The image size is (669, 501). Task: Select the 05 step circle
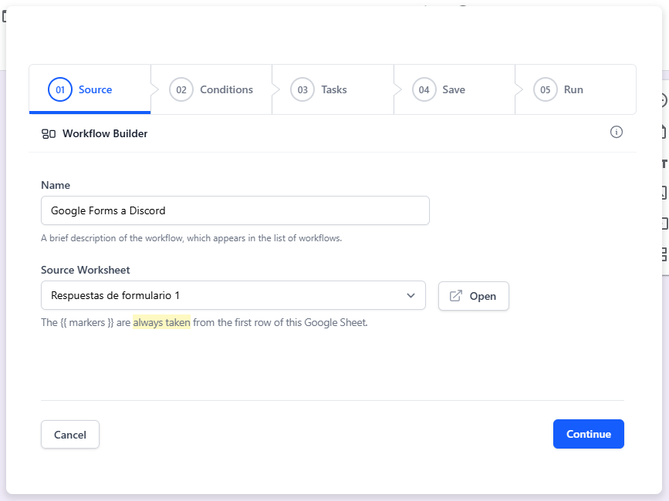[545, 89]
